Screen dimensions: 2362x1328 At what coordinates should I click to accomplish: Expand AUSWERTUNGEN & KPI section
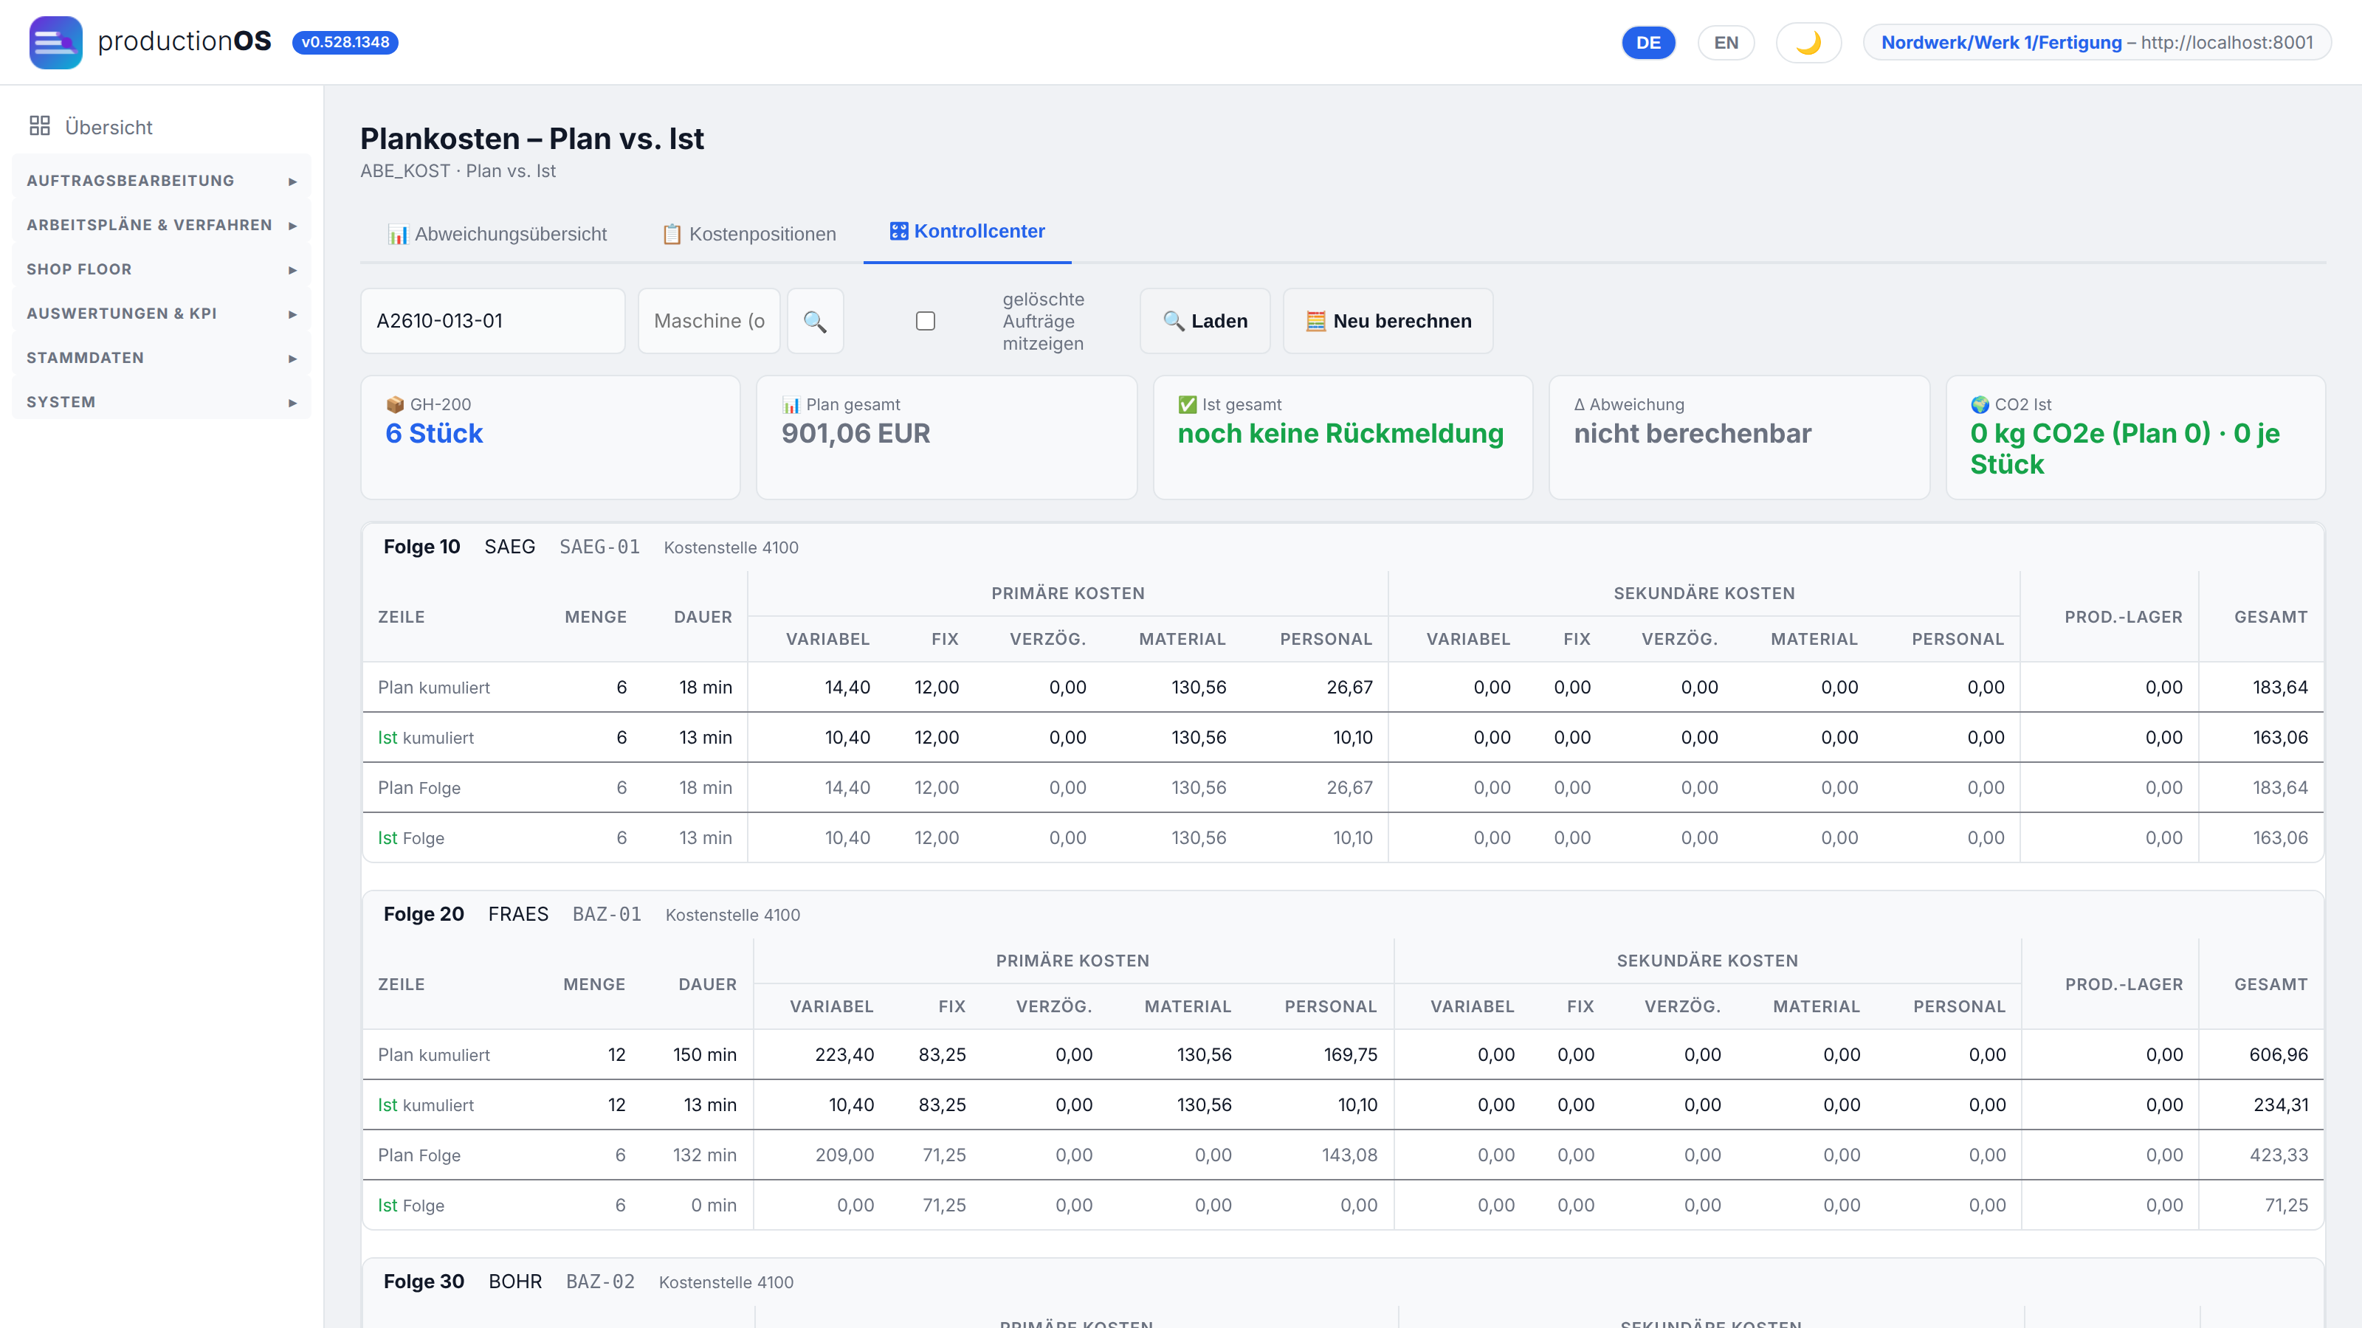162,314
